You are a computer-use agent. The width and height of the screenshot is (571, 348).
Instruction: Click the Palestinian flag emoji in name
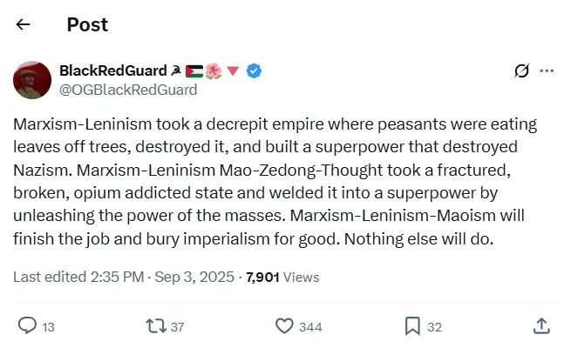click(x=194, y=70)
